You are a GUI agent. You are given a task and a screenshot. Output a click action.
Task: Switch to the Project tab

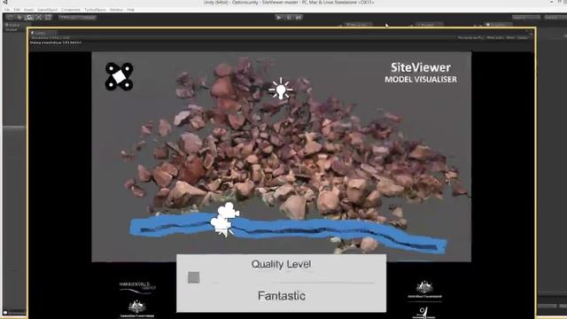[428, 25]
